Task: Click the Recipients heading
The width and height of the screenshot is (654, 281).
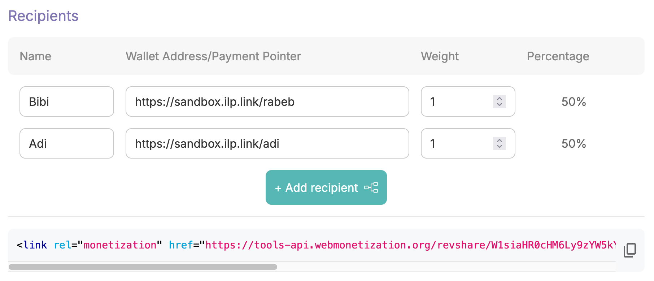Action: click(x=43, y=16)
